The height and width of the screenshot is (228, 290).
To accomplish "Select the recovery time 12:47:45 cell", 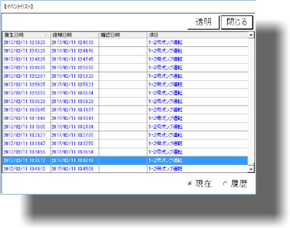I will [x=75, y=59].
